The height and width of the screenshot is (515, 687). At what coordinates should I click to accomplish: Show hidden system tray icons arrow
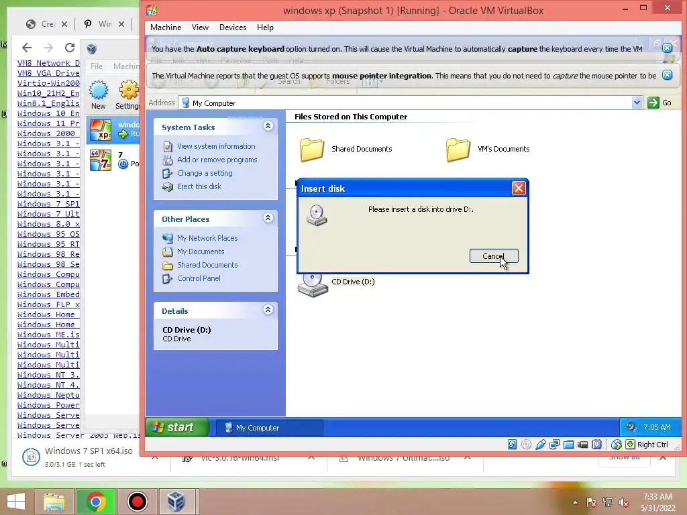coord(575,502)
